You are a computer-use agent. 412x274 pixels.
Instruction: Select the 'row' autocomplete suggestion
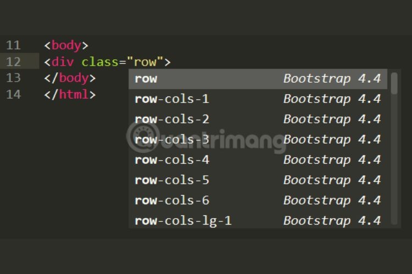258,79
